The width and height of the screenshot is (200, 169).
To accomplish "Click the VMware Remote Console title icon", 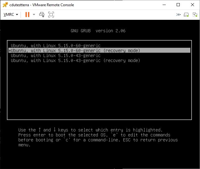I will [x=4, y=5].
